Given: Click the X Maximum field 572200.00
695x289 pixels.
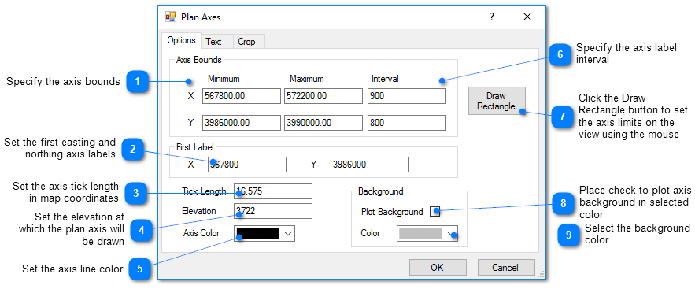Looking at the screenshot, I should tap(323, 96).
